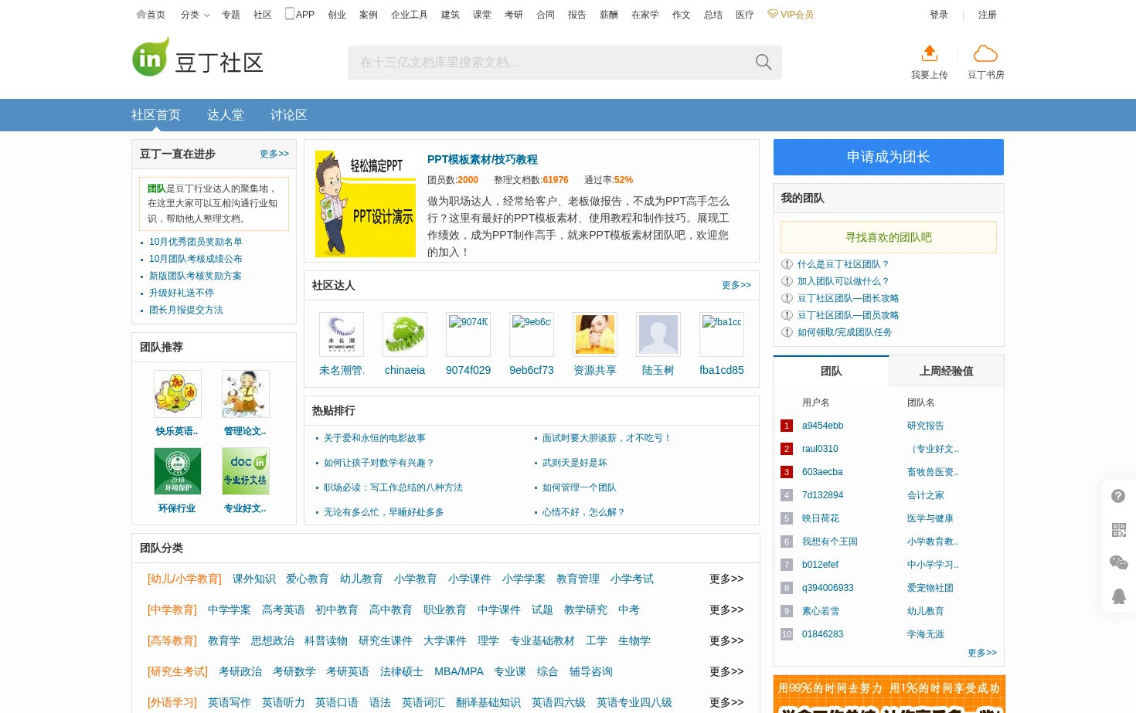Click 申请成为团长 button

point(889,157)
